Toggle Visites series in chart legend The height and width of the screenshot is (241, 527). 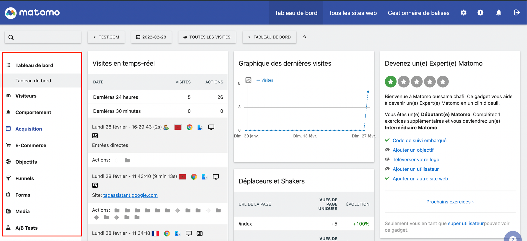point(265,80)
